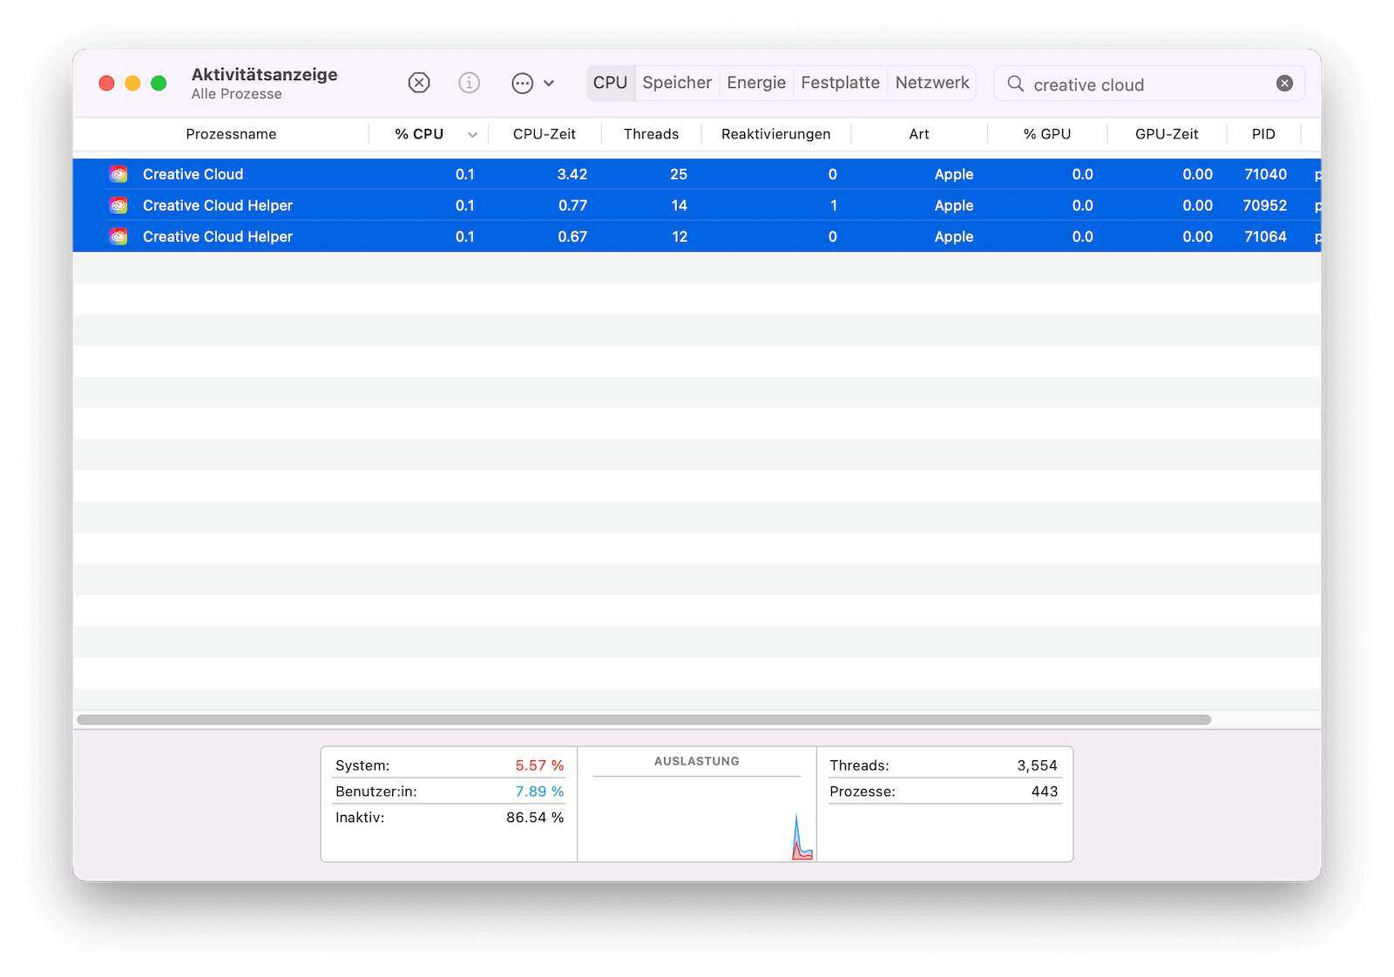The height and width of the screenshot is (977, 1394).
Task: Sort by the % CPU column header
Action: 419,134
